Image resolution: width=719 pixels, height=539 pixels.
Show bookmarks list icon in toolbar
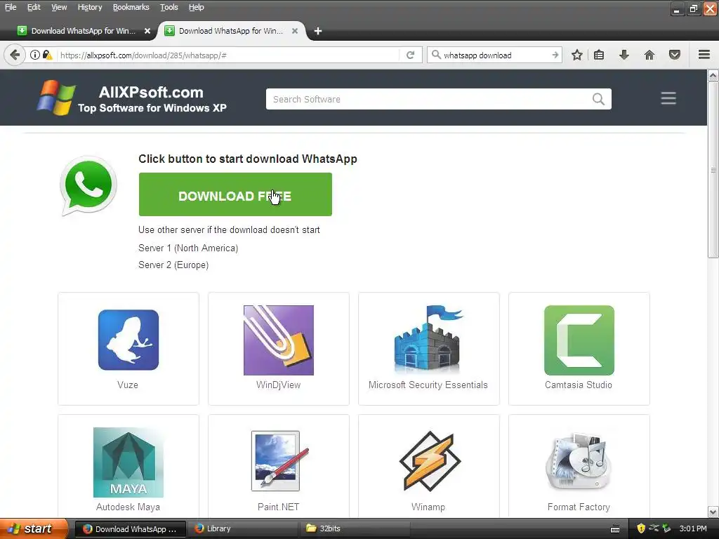[599, 55]
